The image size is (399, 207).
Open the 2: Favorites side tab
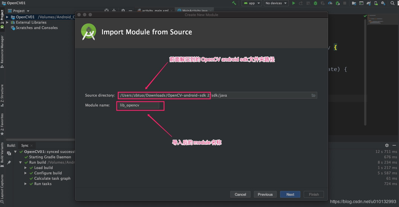[x=2, y=124]
